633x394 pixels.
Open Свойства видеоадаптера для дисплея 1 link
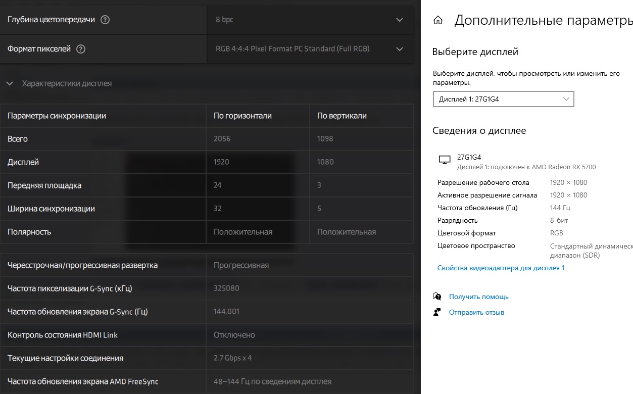[x=501, y=268]
